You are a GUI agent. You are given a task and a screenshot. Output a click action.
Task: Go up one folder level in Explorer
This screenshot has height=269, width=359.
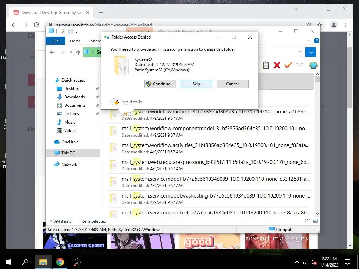pyautogui.click(x=78, y=53)
